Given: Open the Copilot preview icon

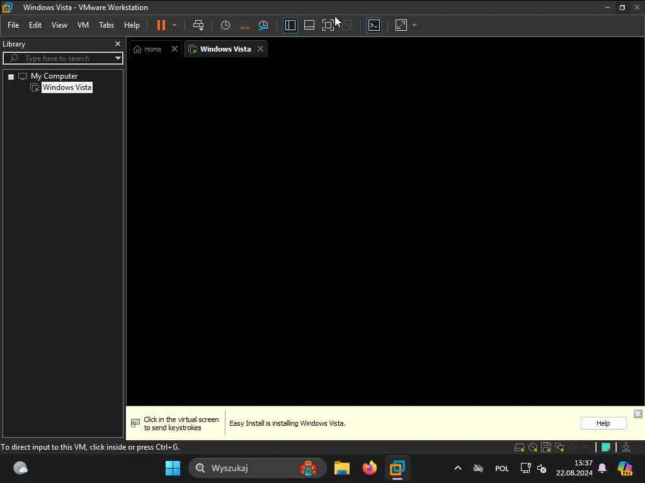Looking at the screenshot, I should tap(625, 468).
